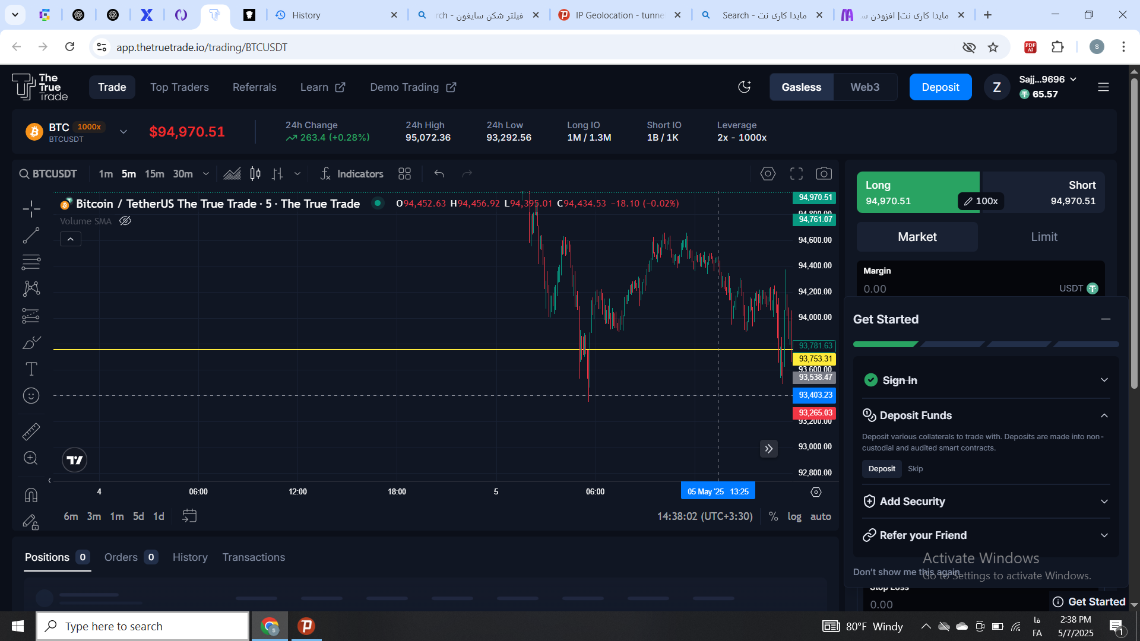
Task: Open the Transactions tab
Action: coord(254,557)
